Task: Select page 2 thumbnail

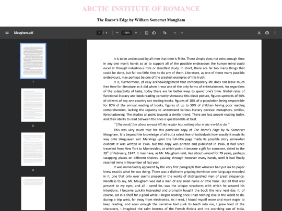Action: click(x=33, y=105)
